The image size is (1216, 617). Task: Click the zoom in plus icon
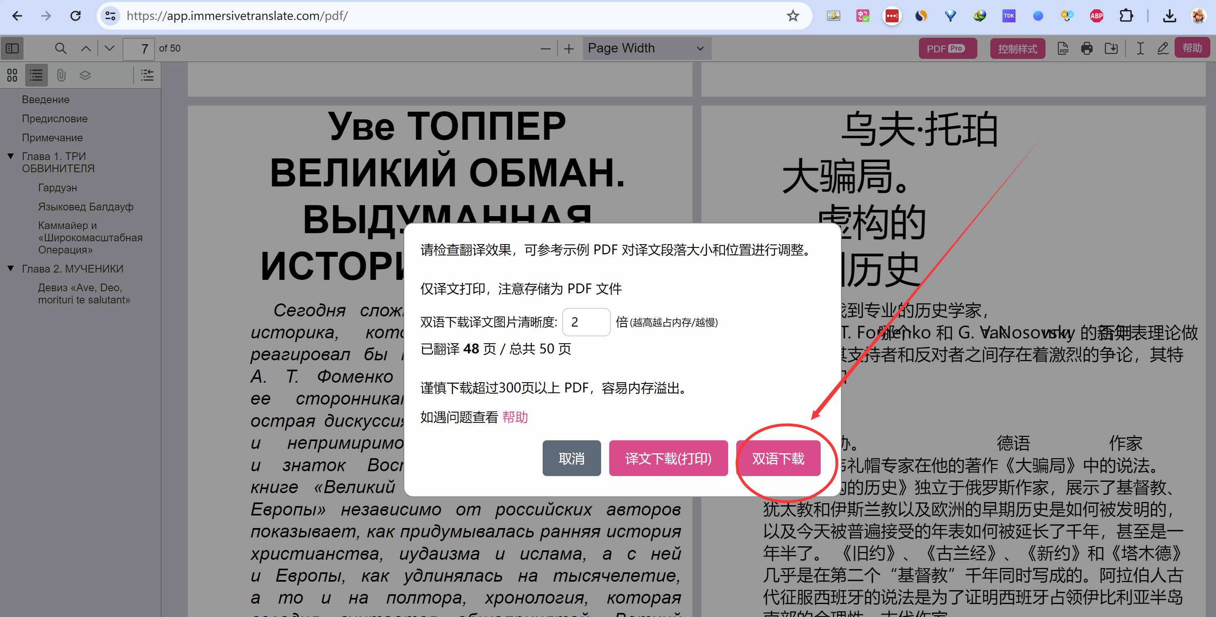(x=569, y=49)
